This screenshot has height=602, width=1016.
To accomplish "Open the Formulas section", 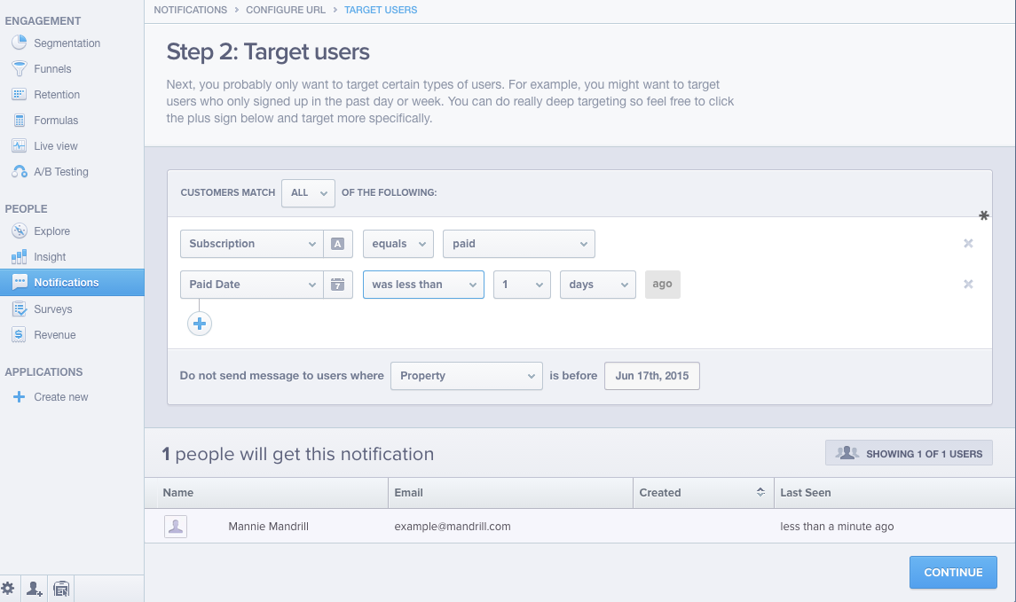I will tap(56, 121).
